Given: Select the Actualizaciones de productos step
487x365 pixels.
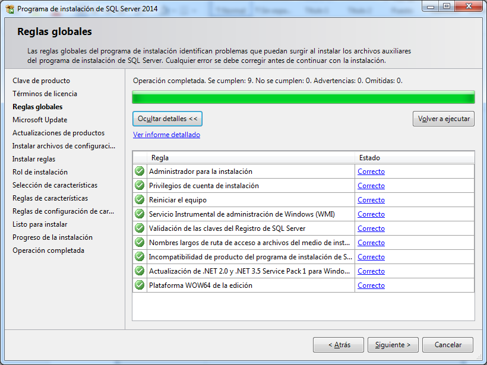Looking at the screenshot, I should pos(58,133).
